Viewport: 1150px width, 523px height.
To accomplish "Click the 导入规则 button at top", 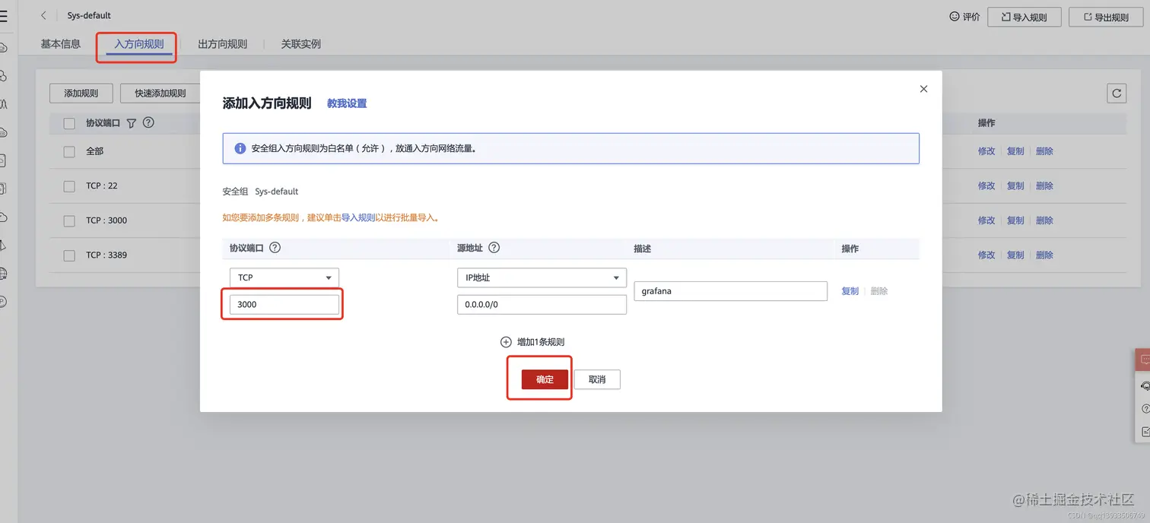I will point(1024,17).
